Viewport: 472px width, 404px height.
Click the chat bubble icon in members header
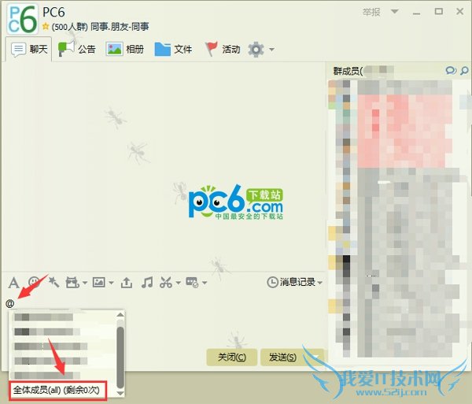[x=451, y=71]
